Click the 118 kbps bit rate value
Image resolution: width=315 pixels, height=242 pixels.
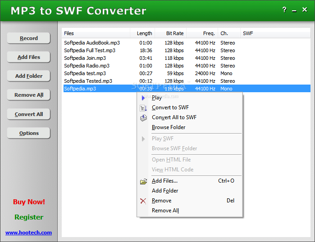[174, 58]
